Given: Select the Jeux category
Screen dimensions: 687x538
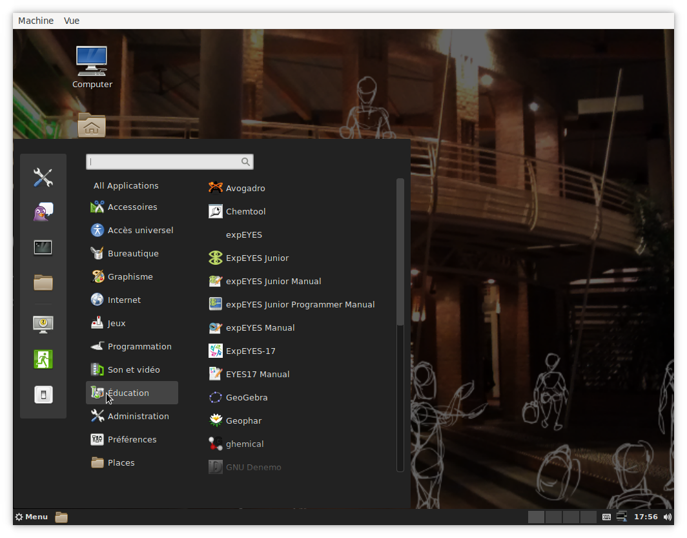Looking at the screenshot, I should [x=132, y=323].
